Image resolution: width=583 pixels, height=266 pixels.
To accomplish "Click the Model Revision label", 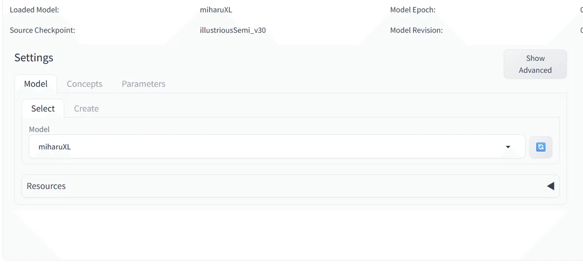I will coord(416,30).
